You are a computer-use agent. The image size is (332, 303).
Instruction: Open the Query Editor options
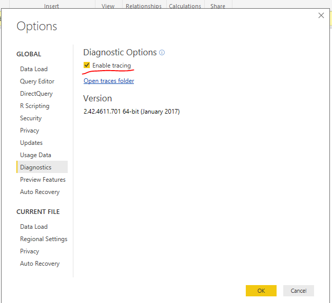click(37, 81)
